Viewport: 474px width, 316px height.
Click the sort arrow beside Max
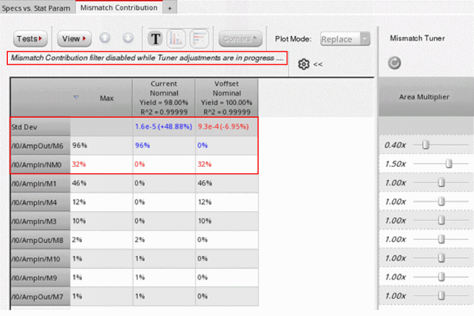[x=76, y=97]
